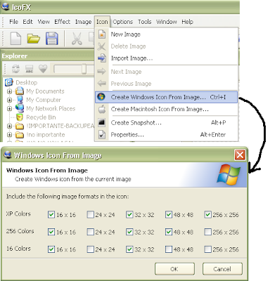Choose New Image menu entry
The width and height of the screenshot is (268, 281).
coord(167,34)
